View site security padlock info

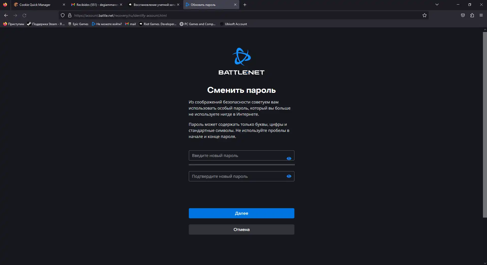70,15
